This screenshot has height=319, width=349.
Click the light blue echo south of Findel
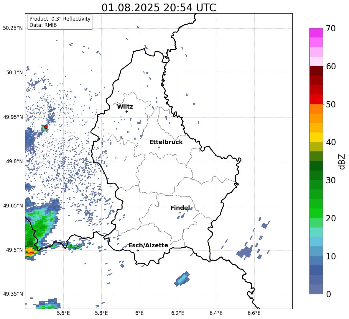point(182,279)
